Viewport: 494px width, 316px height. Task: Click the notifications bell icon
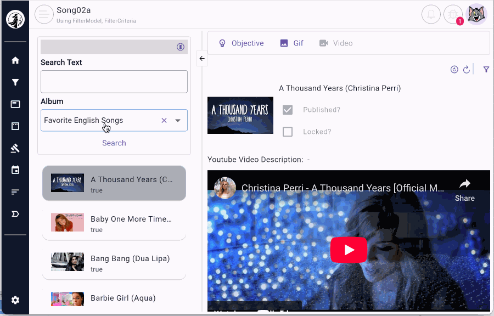coord(431,14)
